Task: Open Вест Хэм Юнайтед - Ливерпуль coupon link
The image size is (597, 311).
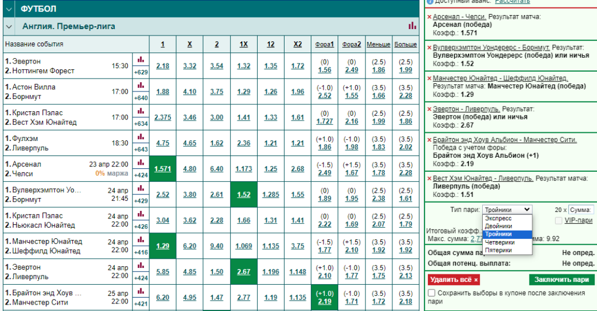Action: pyautogui.click(x=483, y=178)
